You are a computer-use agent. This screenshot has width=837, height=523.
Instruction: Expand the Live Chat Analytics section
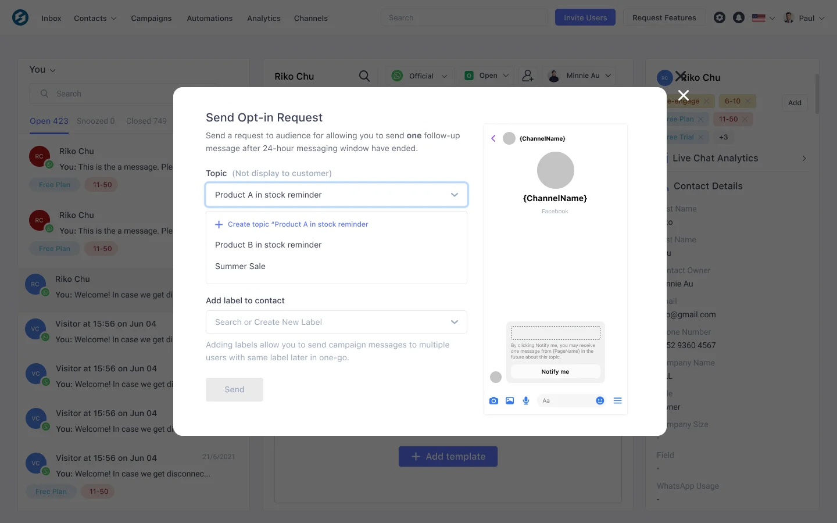[x=804, y=158]
